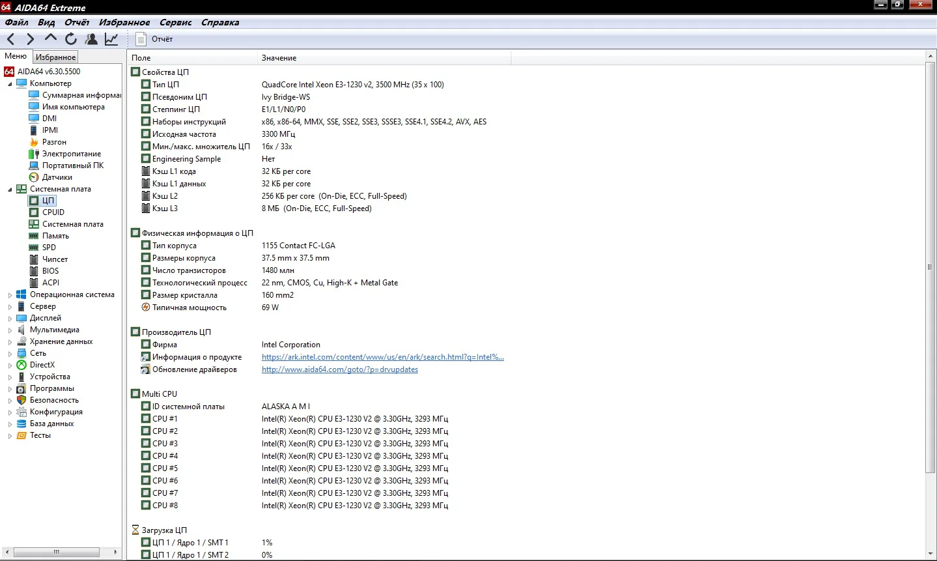Switch to the Меню tab

[16, 56]
